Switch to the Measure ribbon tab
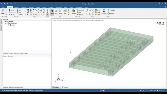Image resolution: width=167 pixels, height=94 pixels. (31, 7)
